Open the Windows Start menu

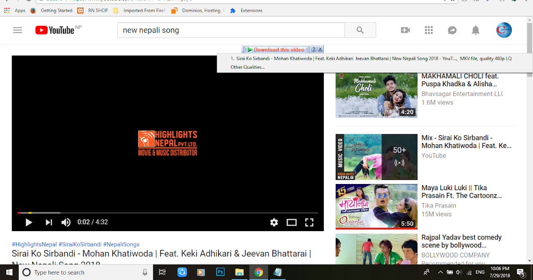[x=10, y=272]
